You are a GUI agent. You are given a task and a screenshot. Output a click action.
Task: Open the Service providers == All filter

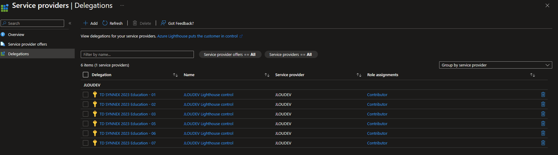click(291, 54)
